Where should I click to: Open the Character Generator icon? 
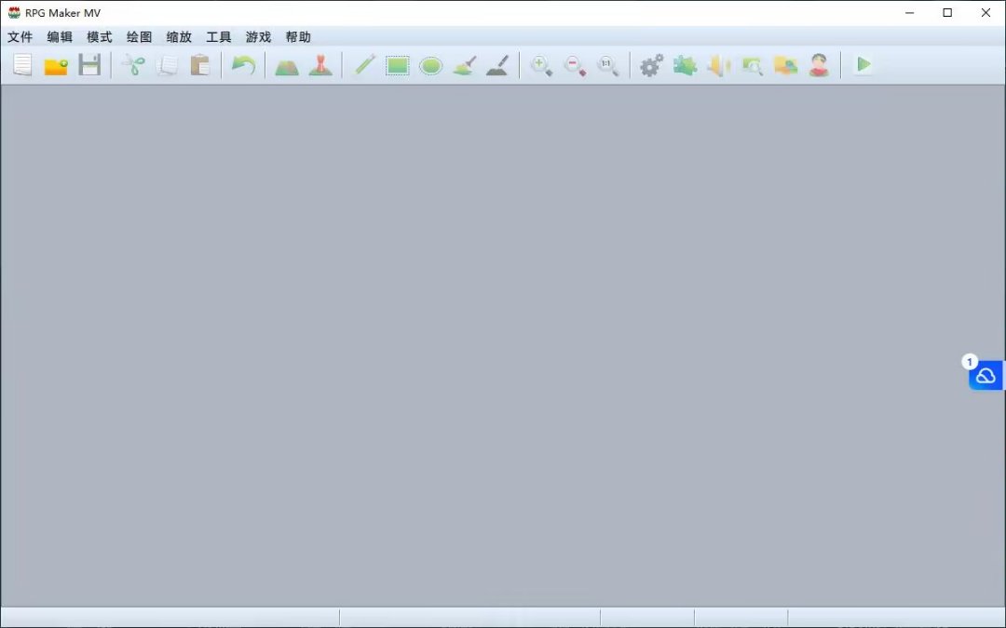click(x=819, y=65)
